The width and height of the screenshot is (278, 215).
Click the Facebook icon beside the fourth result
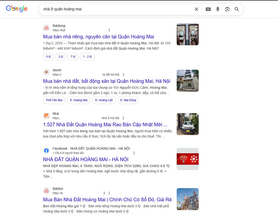click(46, 151)
